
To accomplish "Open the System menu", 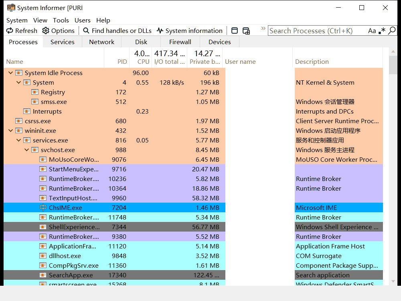I will [17, 20].
